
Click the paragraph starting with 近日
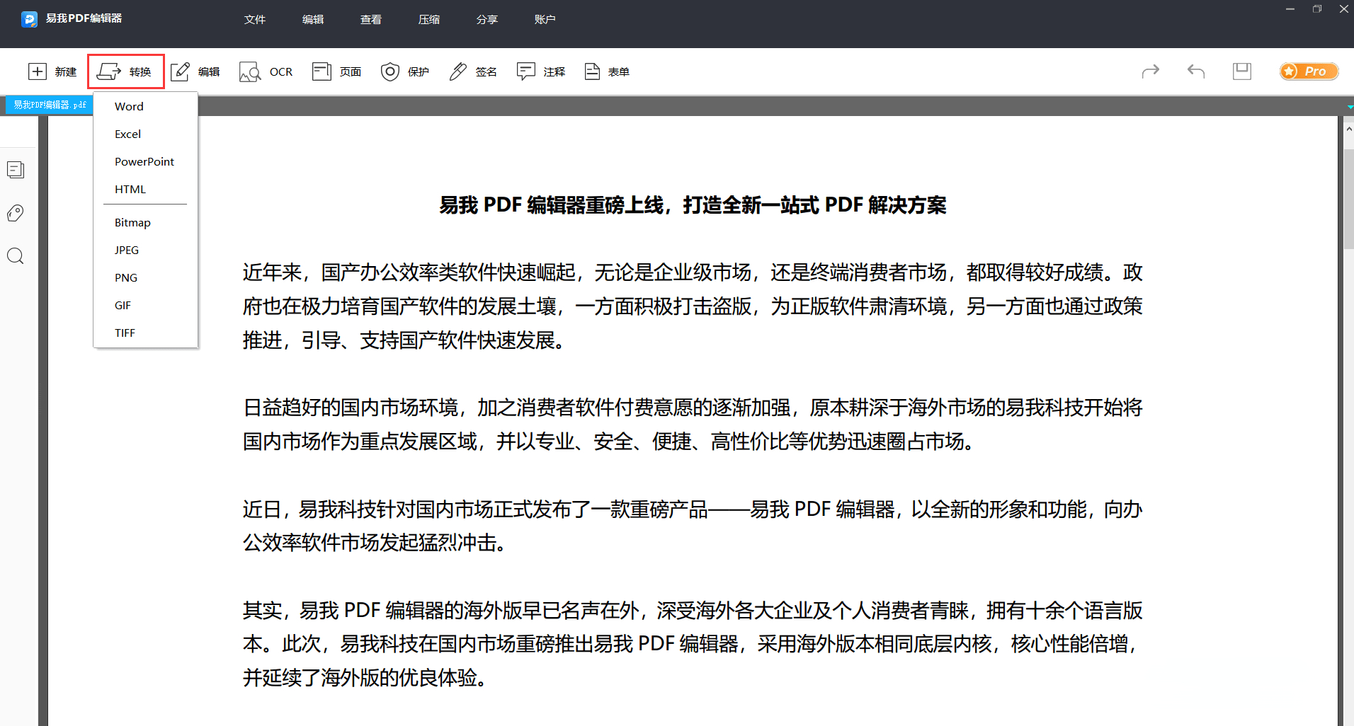pyautogui.click(x=693, y=526)
